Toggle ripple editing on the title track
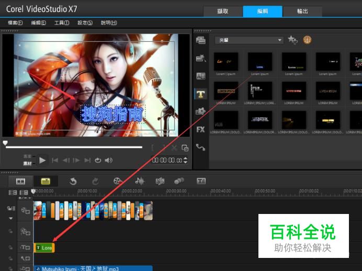The image size is (362, 271). 10,247
